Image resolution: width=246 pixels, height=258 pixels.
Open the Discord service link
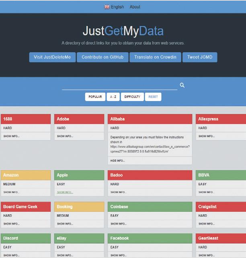26,238
